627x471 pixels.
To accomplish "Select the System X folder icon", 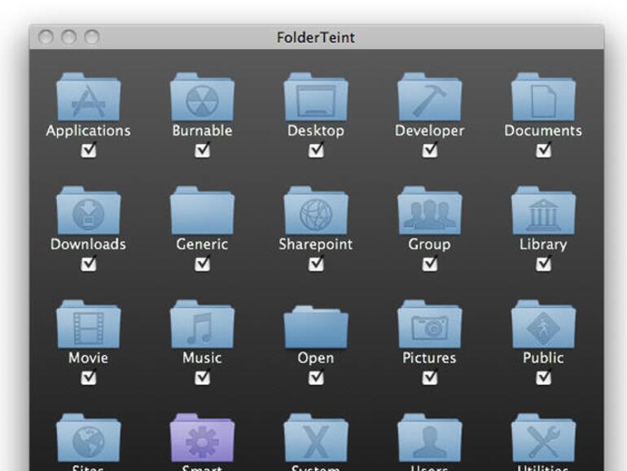I will point(316,438).
